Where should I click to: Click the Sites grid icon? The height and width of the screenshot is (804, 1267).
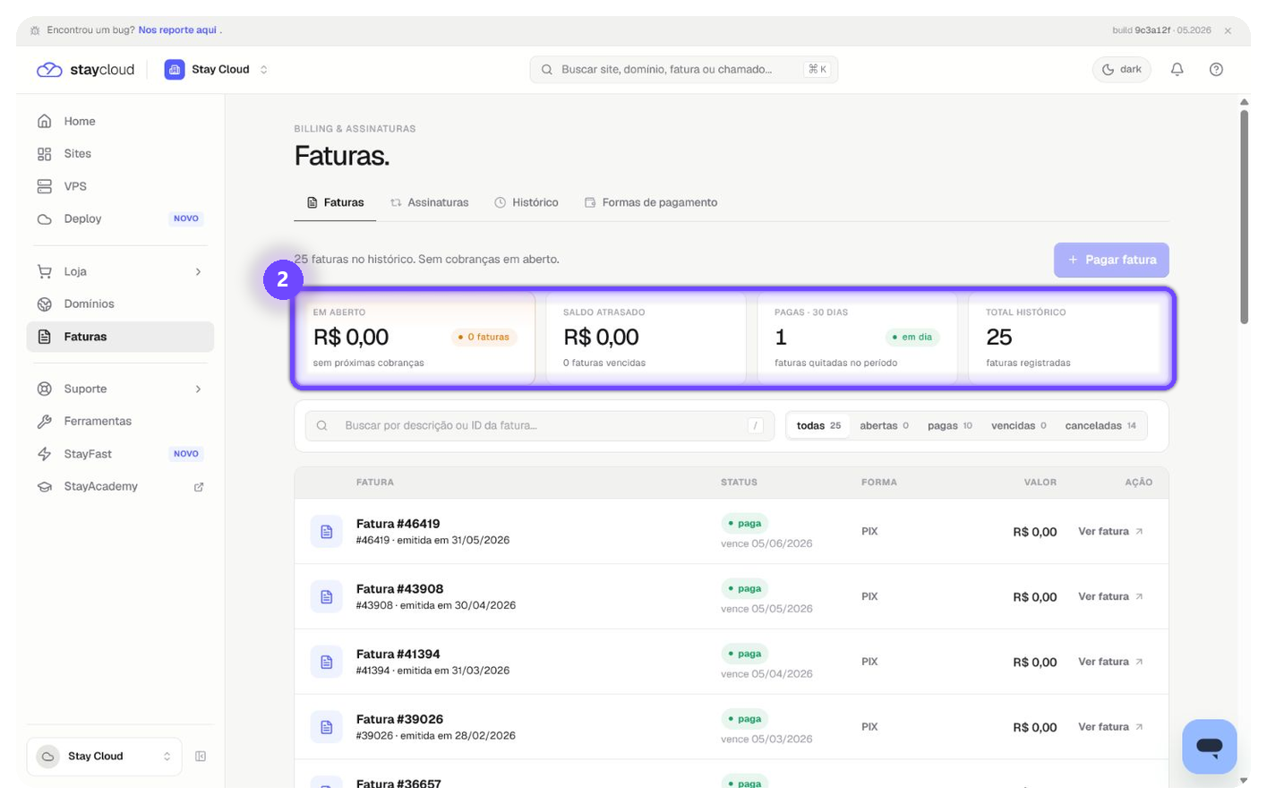click(44, 154)
